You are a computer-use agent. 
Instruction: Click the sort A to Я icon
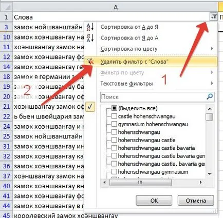pyautogui.click(x=90, y=27)
